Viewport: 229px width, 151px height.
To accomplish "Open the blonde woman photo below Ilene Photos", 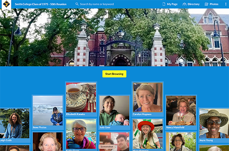I will (x=48, y=141).
